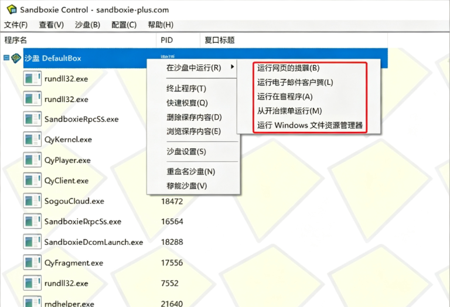This screenshot has width=450, height=307.
Task: Click the DefaultBox sandbox icon
Action: click(x=16, y=58)
